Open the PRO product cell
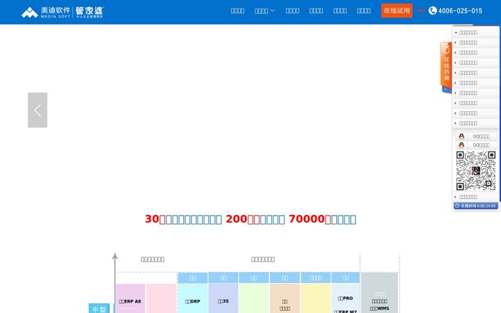 [345, 298]
